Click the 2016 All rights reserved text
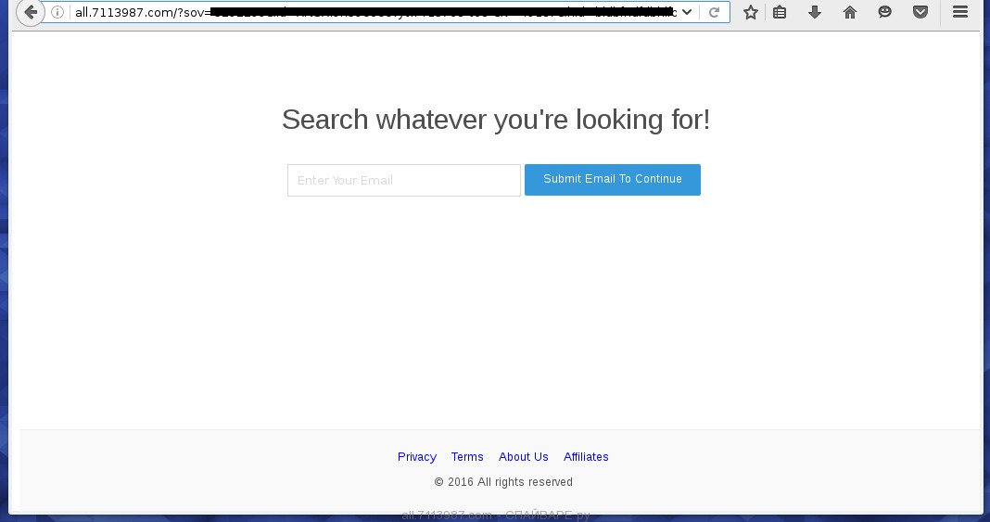This screenshot has width=990, height=522. (503, 482)
